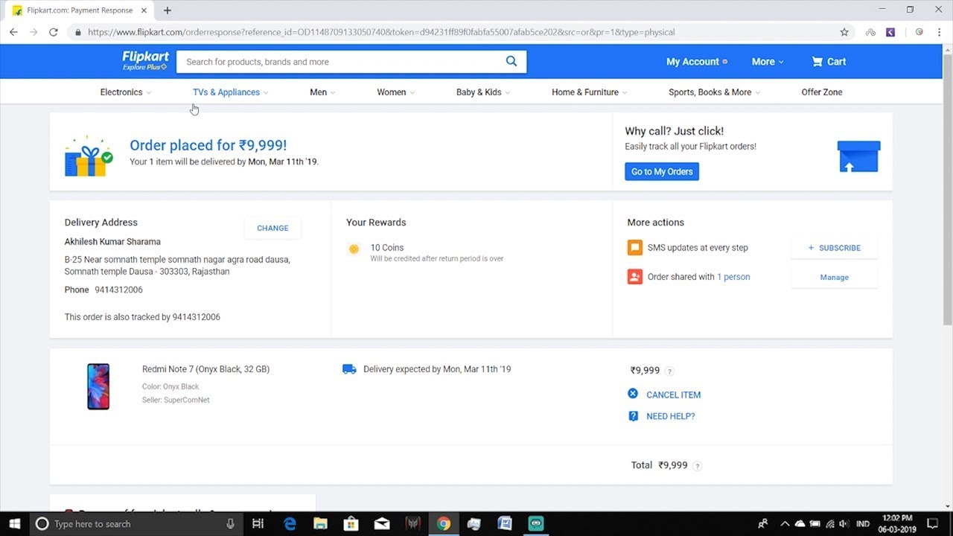
Task: Click CHANGE delivery address button
Action: [272, 229]
